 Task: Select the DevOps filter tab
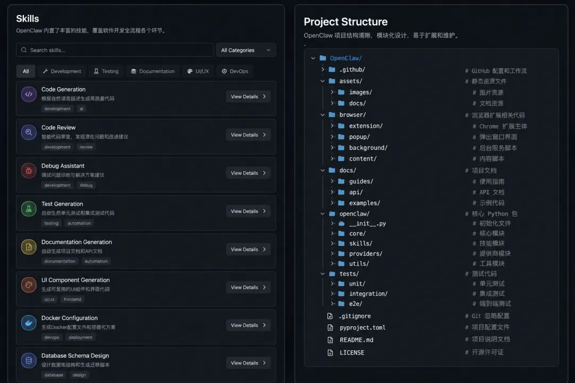(235, 71)
